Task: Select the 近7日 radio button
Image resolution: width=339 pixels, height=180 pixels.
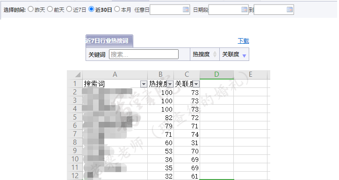Action: tap(69, 9)
